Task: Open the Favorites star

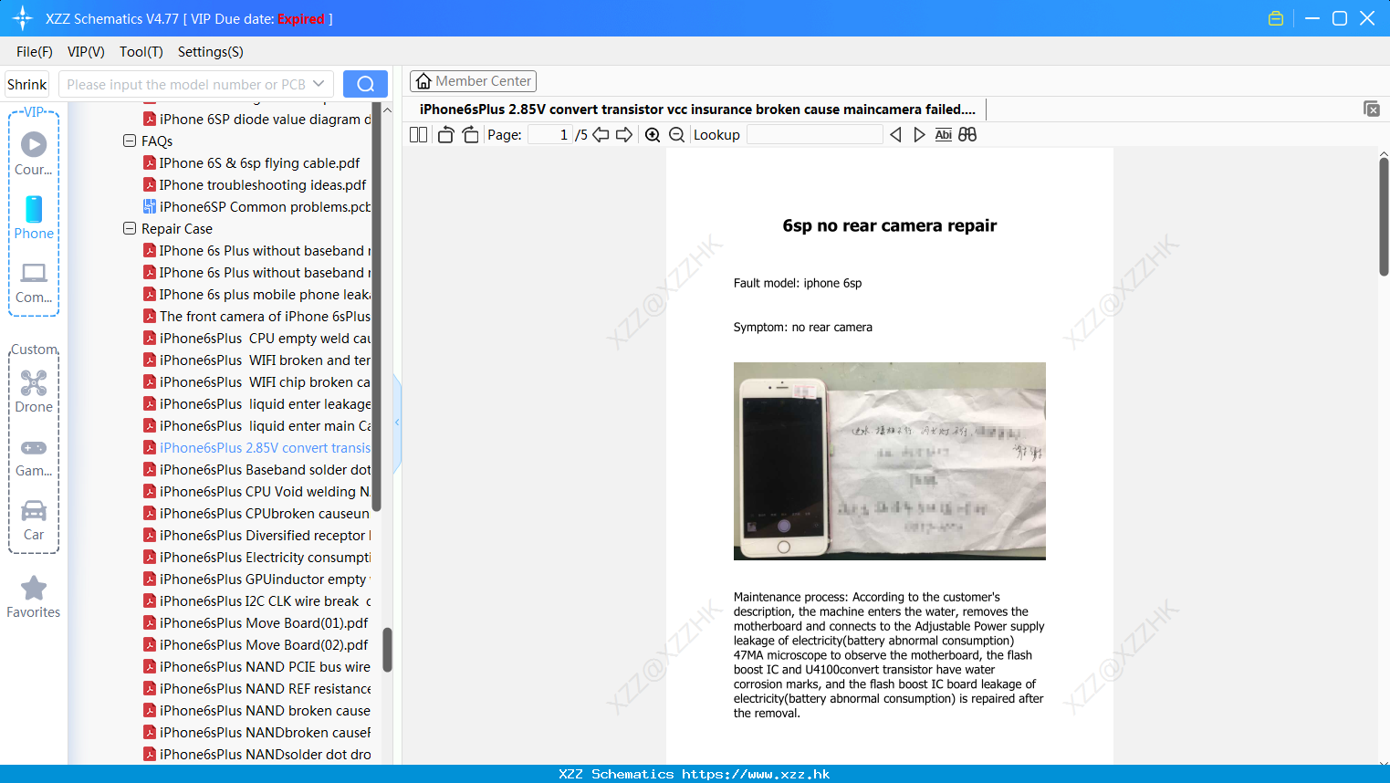Action: [34, 597]
